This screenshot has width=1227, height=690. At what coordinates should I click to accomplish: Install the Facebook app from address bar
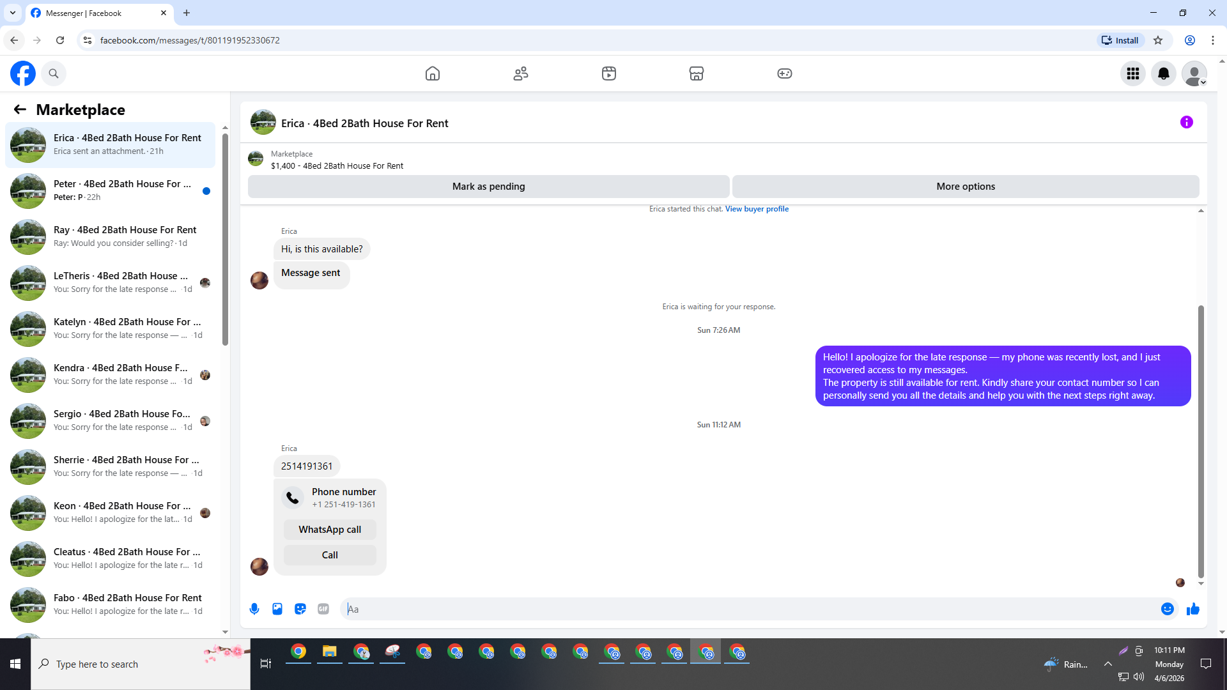1120,40
